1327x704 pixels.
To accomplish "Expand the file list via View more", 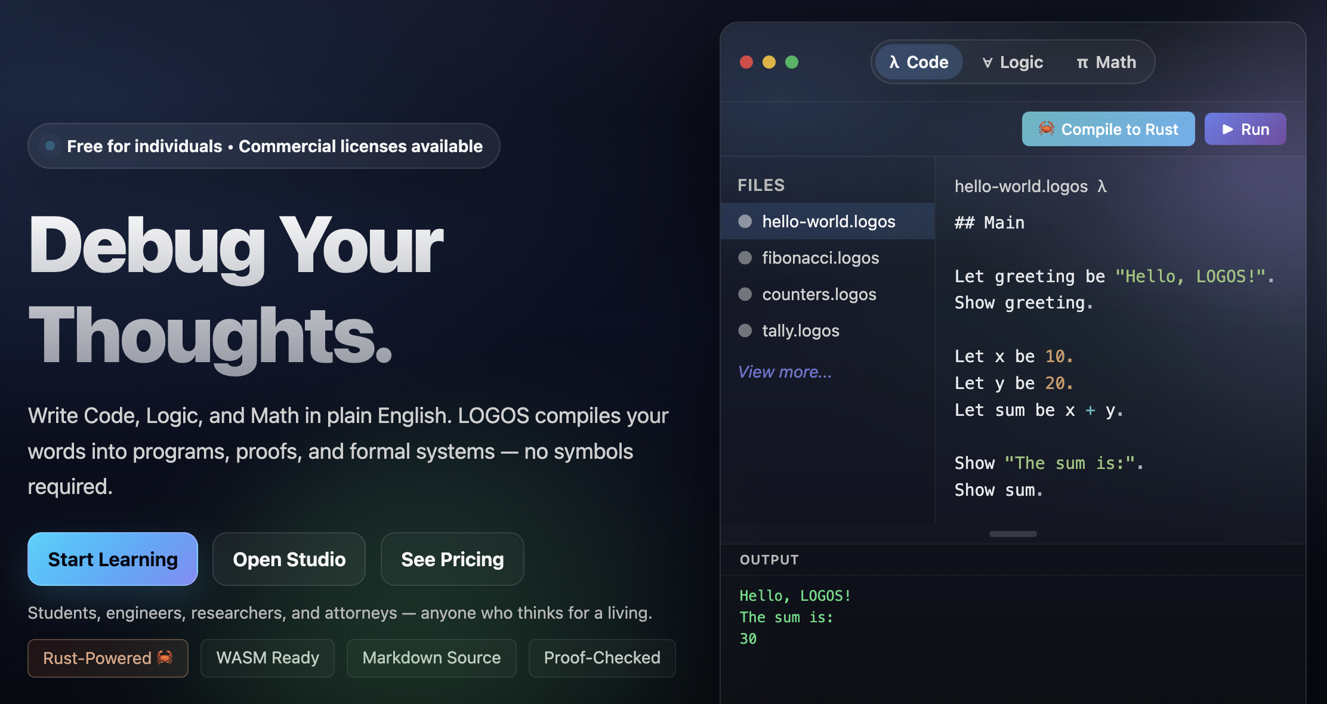I will (784, 372).
